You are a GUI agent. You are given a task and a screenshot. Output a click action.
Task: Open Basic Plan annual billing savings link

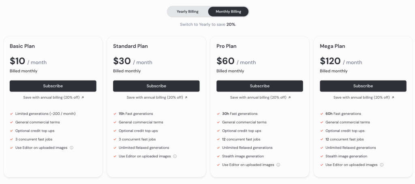[x=51, y=97]
